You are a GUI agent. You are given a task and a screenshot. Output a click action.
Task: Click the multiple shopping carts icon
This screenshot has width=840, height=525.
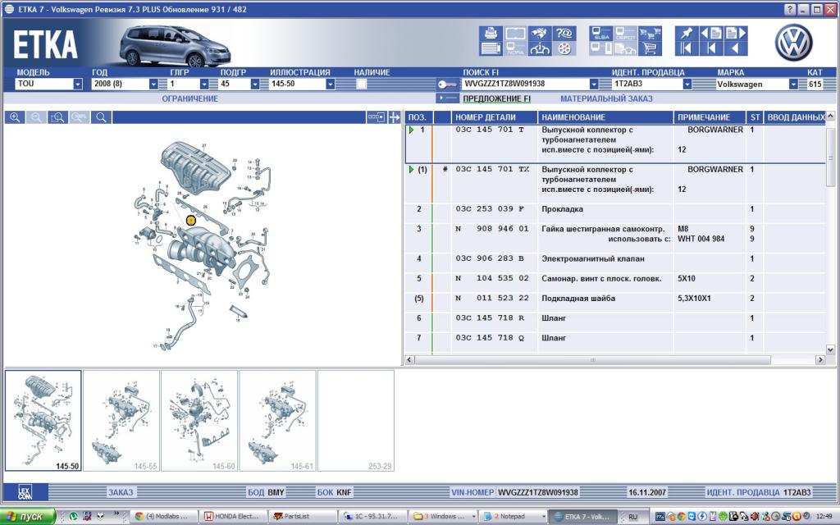click(x=650, y=33)
